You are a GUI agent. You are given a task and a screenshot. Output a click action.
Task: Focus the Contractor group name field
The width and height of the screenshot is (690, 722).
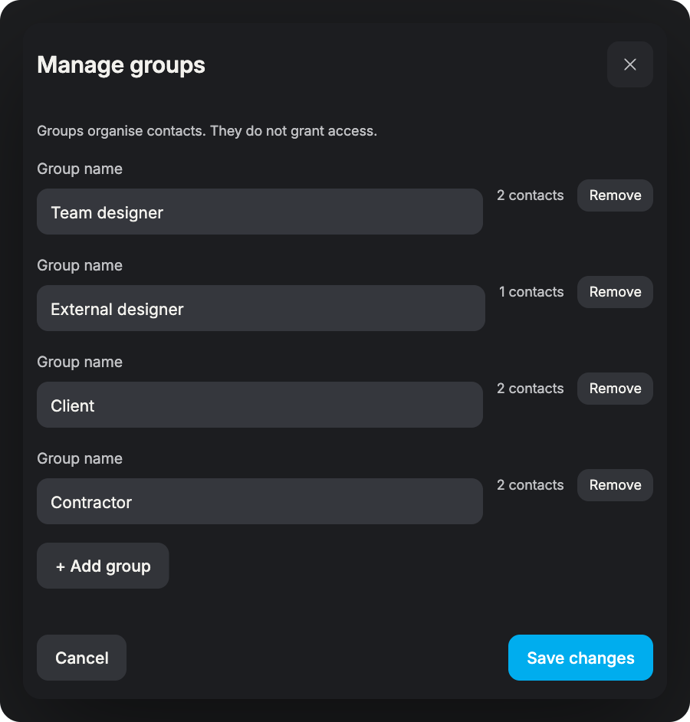tap(260, 501)
